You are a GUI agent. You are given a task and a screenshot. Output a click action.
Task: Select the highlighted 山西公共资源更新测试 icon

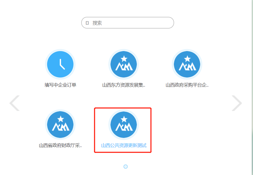(124, 124)
